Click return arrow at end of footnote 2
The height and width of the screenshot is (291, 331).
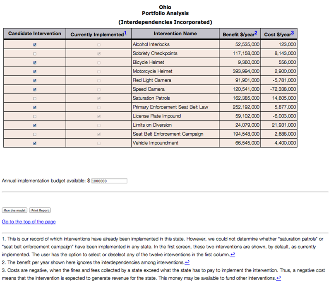[187, 262]
